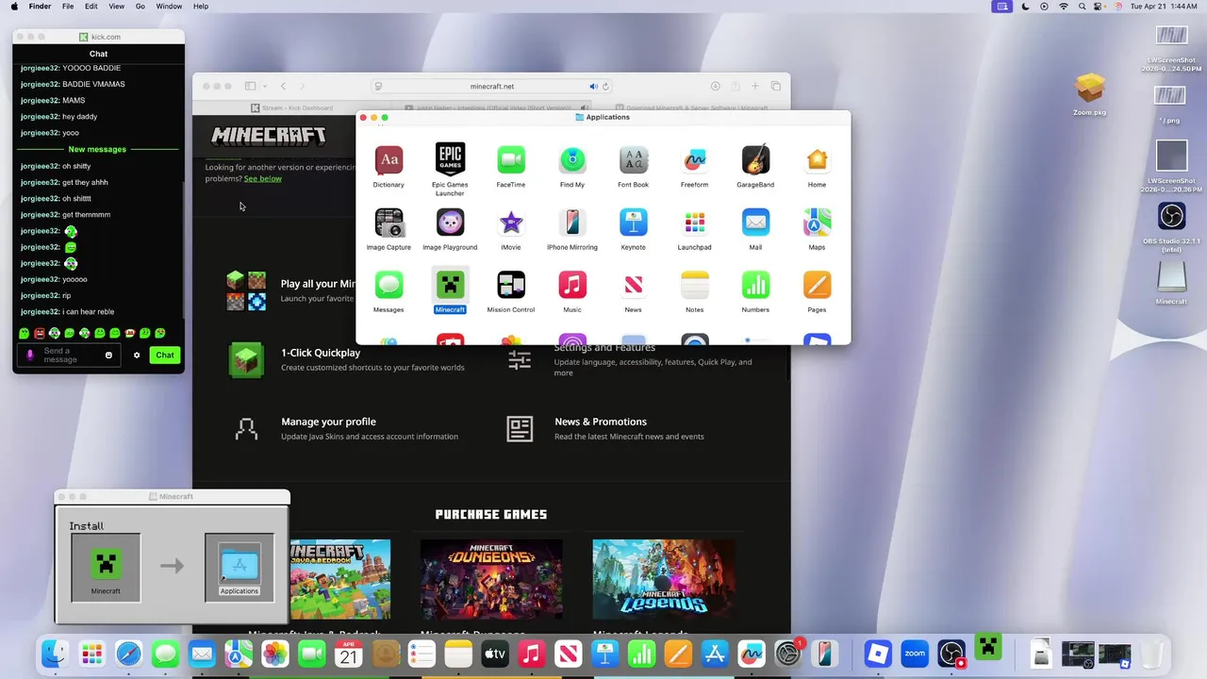
Task: Select the Minecraft drive on the desktop
Action: pyautogui.click(x=1171, y=275)
